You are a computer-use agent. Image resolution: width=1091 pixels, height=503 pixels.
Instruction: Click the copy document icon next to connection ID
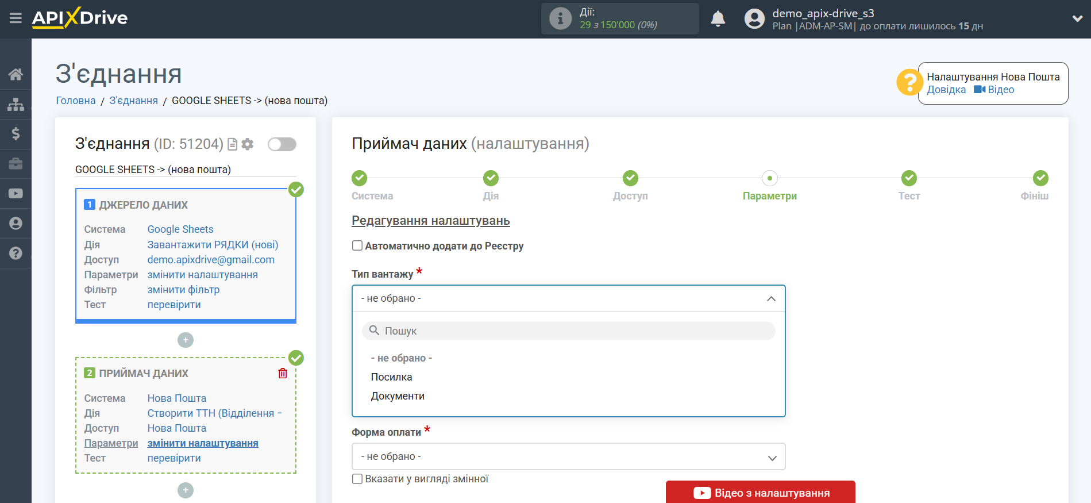[x=232, y=144]
